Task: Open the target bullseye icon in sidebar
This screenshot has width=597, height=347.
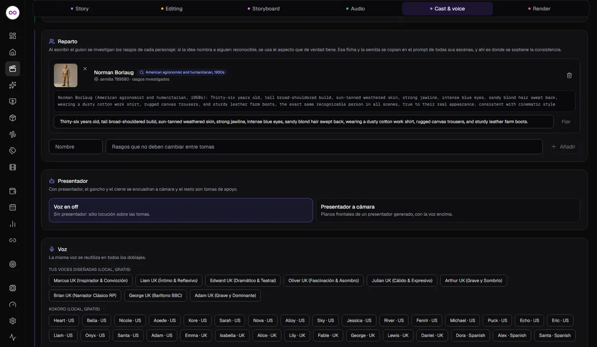Action: point(12,264)
